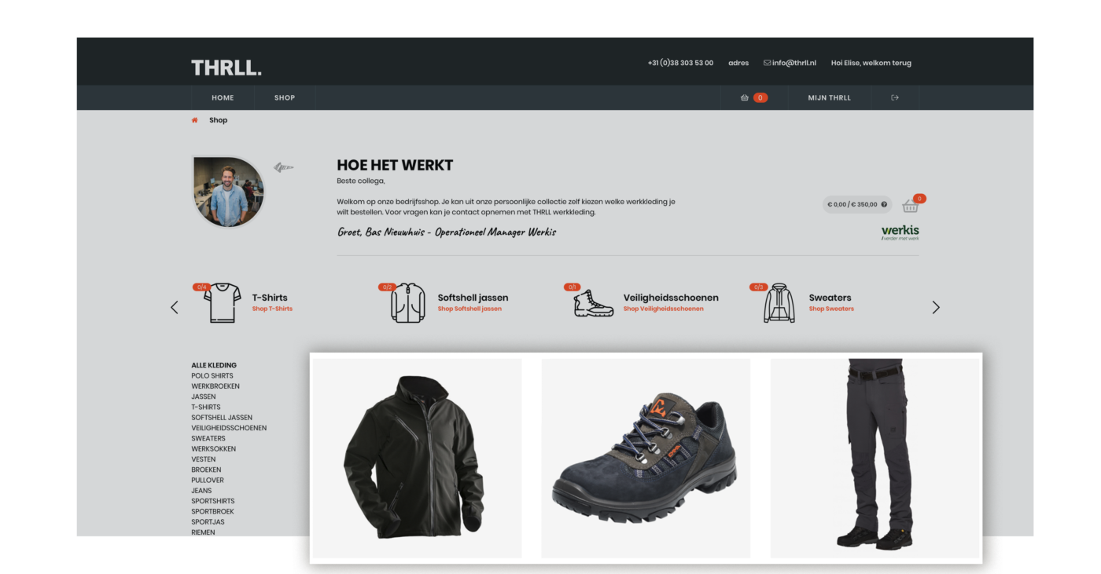This screenshot has width=1101, height=574.
Task: Open the SHOP menu item
Action: [285, 98]
